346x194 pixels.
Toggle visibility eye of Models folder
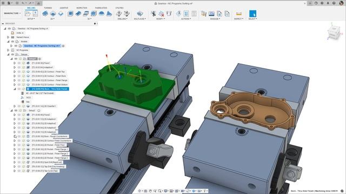[x=12, y=41]
